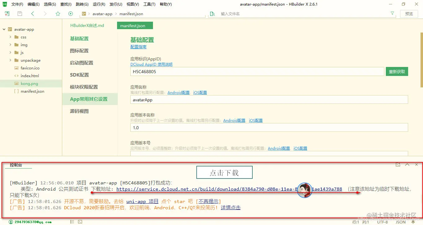
Task: Click the filter funnel icon above the editor
Action: point(392,14)
